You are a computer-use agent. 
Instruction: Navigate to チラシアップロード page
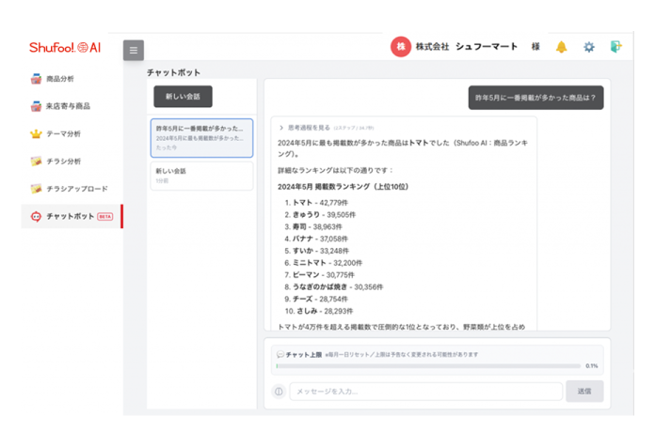(x=73, y=188)
